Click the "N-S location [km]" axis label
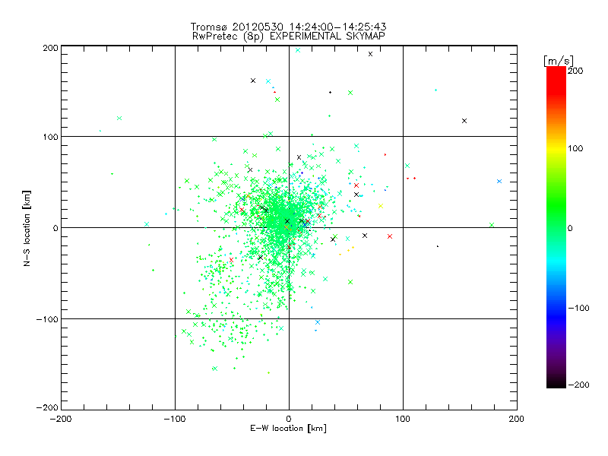 27,229
